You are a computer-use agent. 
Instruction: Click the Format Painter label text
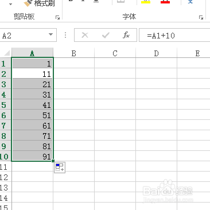(44, 3)
